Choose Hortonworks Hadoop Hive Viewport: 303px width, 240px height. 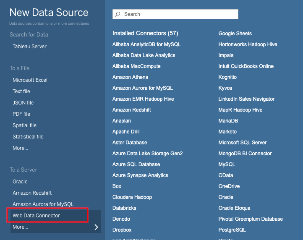(x=248, y=44)
